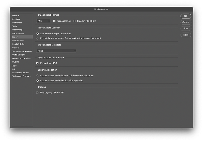
Task: Enable Use Legacy "Export As" checkbox
Action: point(38,93)
